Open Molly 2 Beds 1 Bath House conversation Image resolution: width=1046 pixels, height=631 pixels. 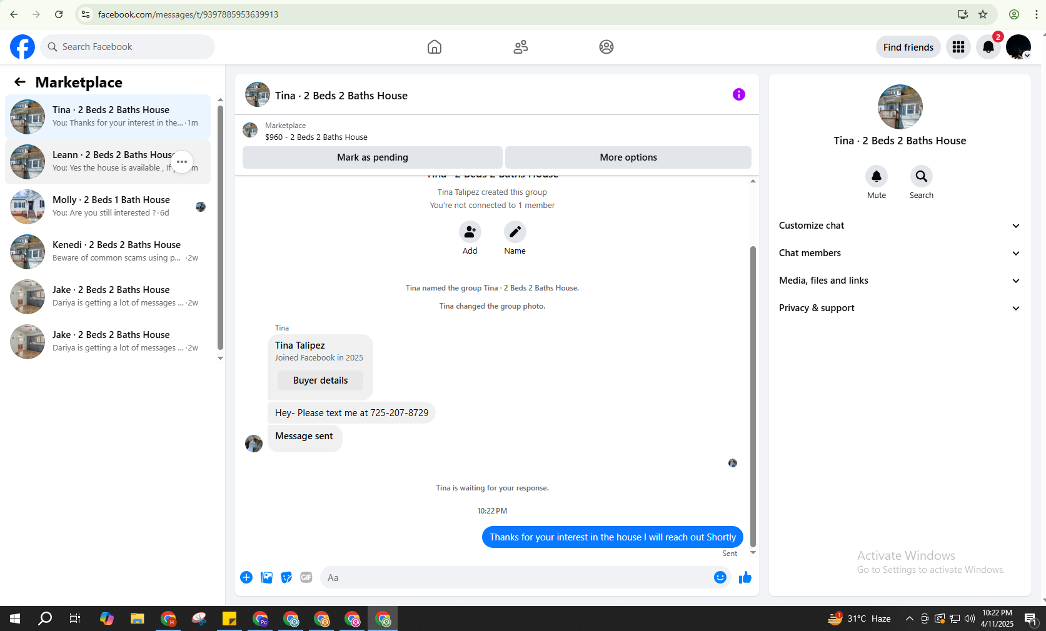(108, 207)
